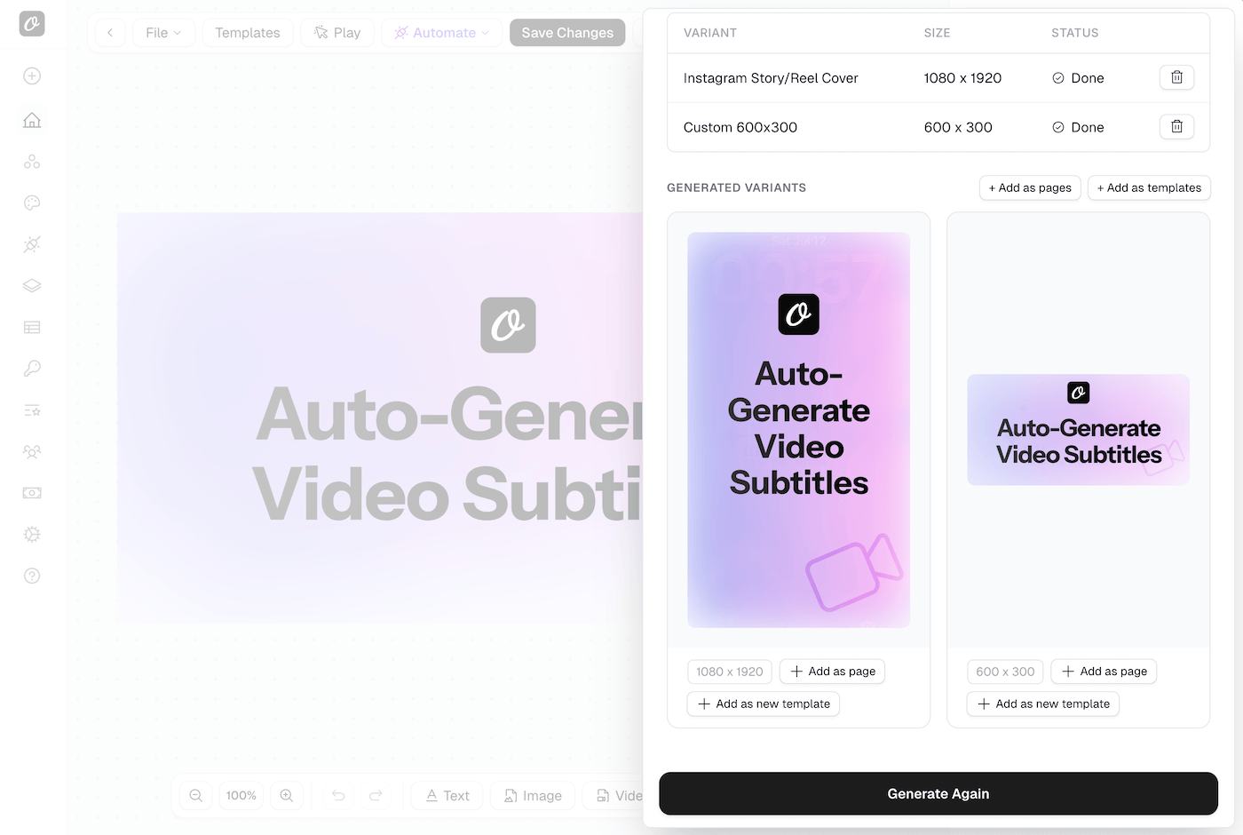Open the home icon in sidebar
The height and width of the screenshot is (835, 1243).
click(x=32, y=120)
